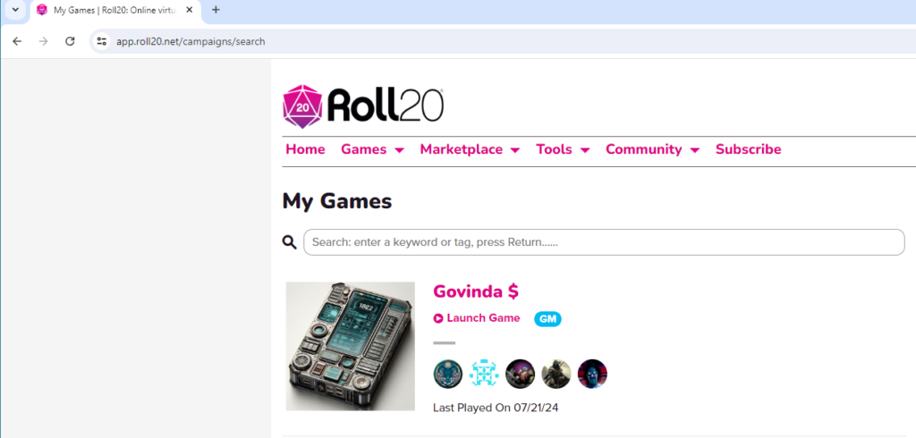Click the browser back arrow
The height and width of the screenshot is (438, 916).
point(17,41)
